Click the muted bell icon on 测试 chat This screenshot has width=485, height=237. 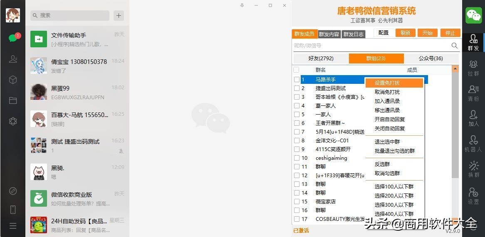click(121, 151)
